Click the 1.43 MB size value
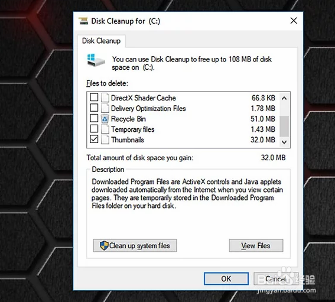 (263, 129)
